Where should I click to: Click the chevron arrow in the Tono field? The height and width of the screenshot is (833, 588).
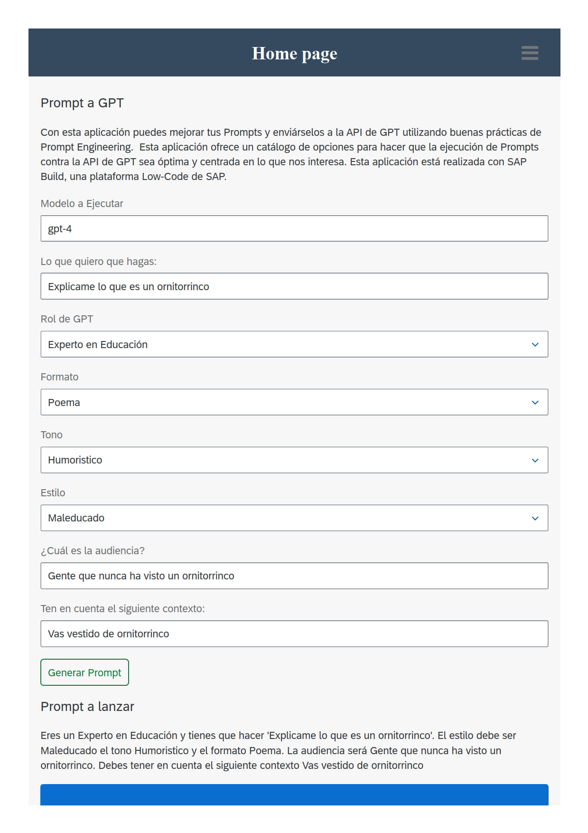535,460
